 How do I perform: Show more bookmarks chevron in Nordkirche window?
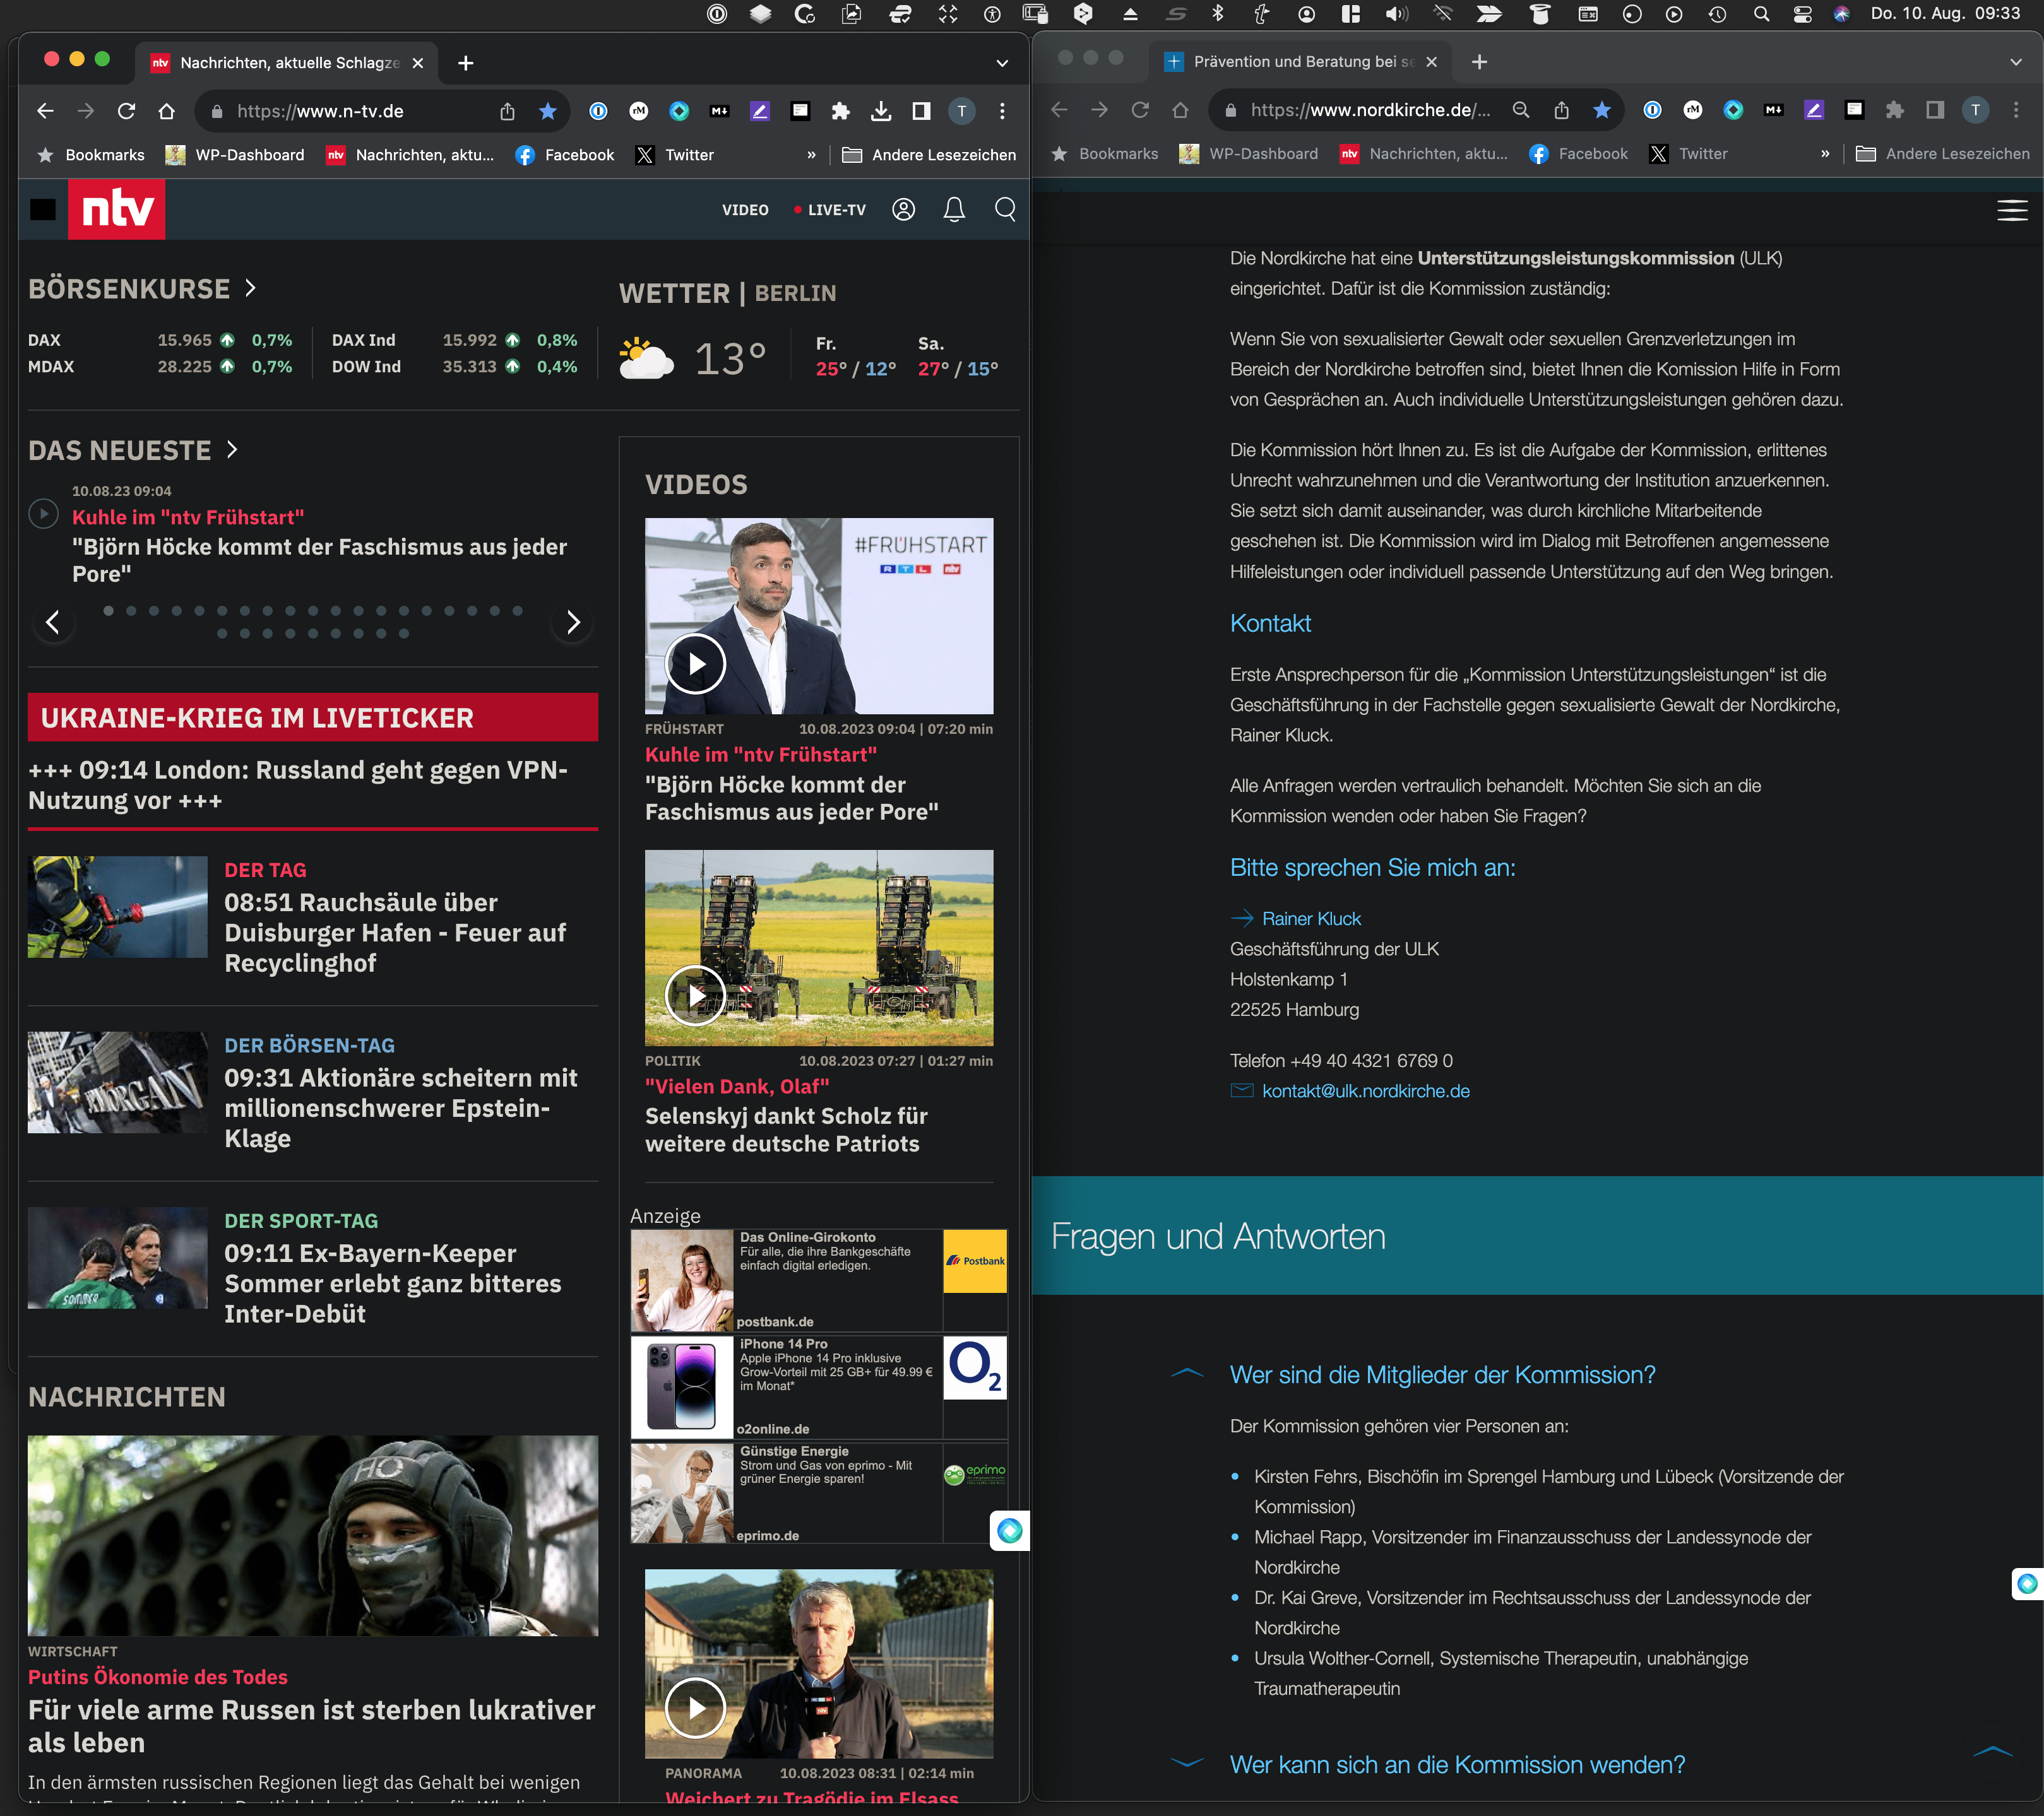[x=1825, y=154]
